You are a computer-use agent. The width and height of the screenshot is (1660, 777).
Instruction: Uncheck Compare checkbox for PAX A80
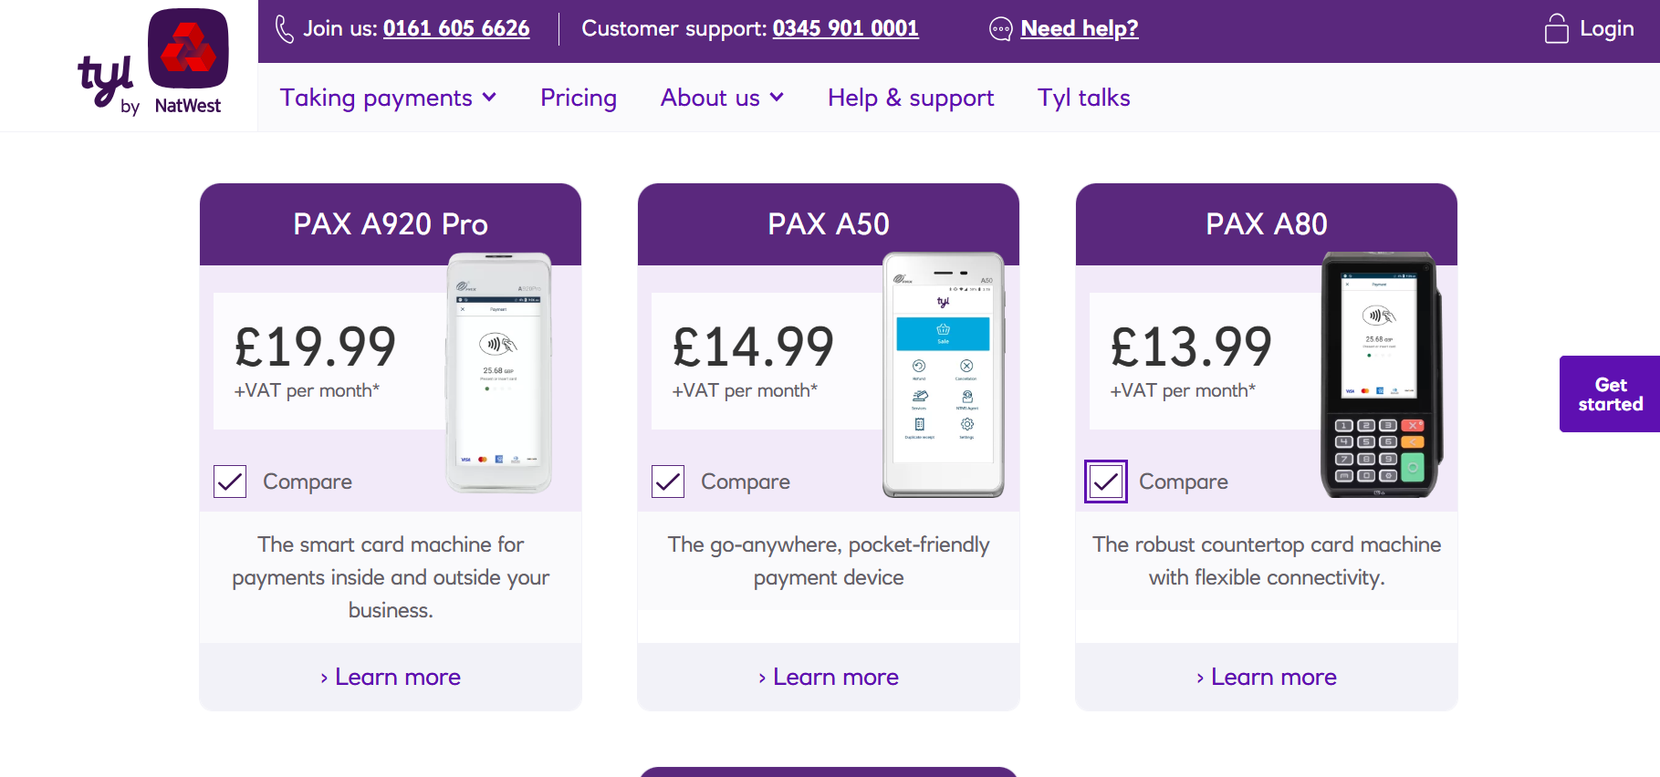[x=1106, y=482]
